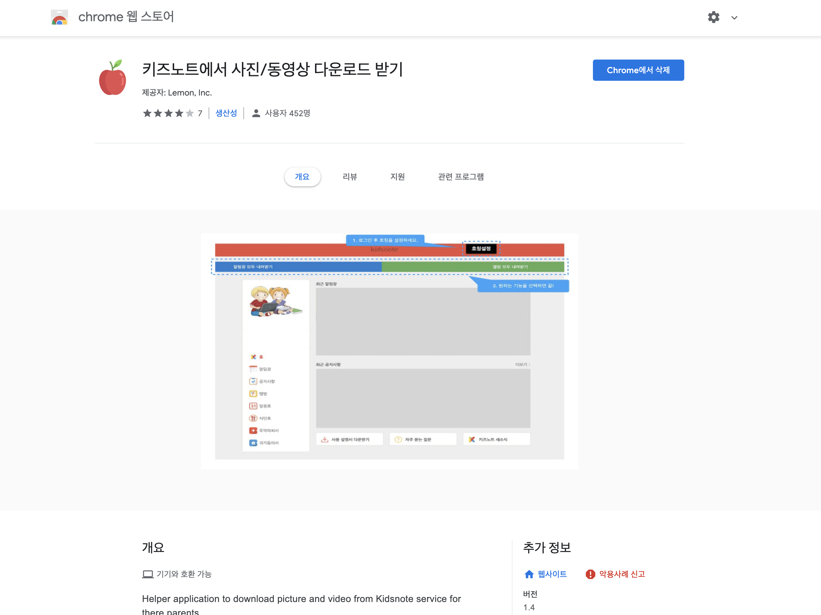Click the home icon beside 웹사이트

point(529,574)
